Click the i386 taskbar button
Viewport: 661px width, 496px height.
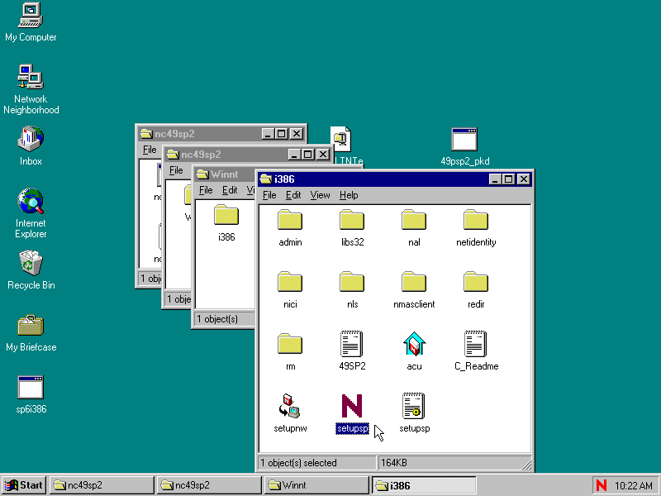(x=424, y=485)
